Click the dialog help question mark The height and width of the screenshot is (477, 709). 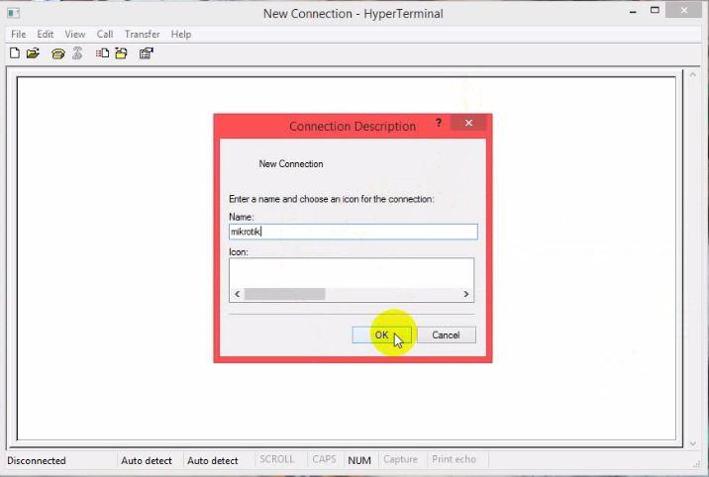click(438, 123)
